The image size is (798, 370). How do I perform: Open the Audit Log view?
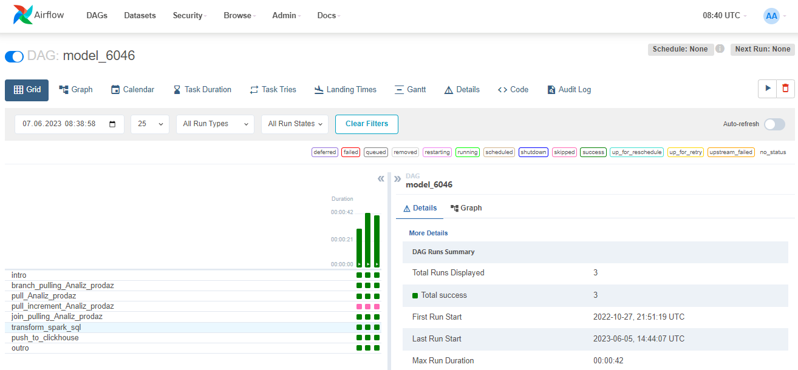click(568, 89)
